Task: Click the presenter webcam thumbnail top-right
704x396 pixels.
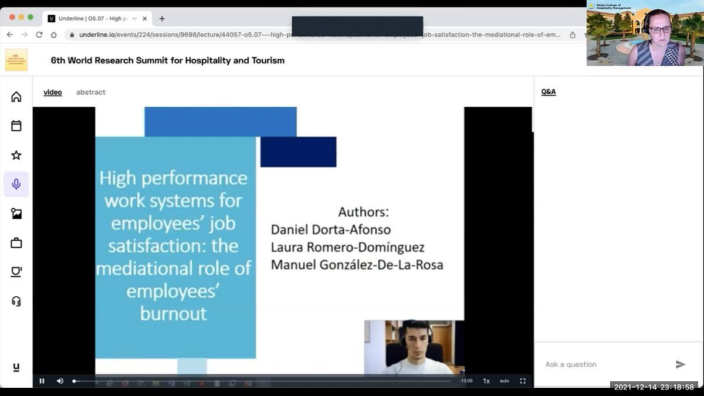Action: click(x=645, y=33)
